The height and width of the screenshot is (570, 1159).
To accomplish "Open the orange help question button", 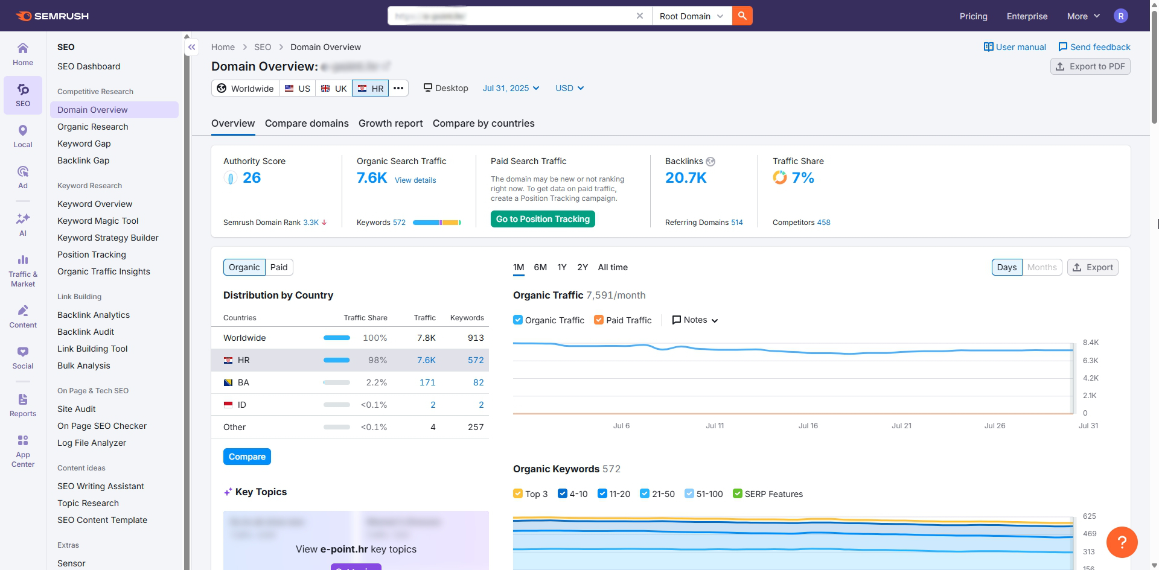I will pyautogui.click(x=1122, y=542).
